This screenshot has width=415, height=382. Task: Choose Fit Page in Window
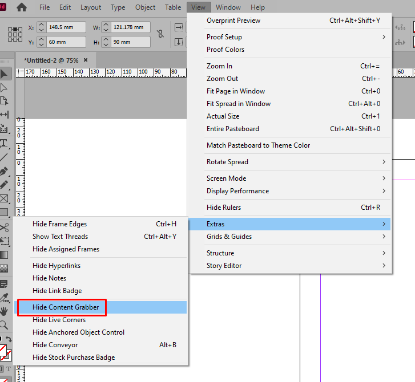(x=291, y=91)
